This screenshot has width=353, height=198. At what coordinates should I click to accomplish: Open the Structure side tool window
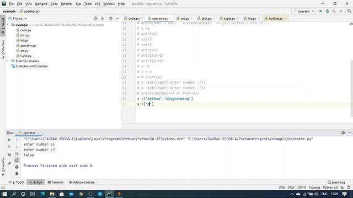click(x=3, y=49)
